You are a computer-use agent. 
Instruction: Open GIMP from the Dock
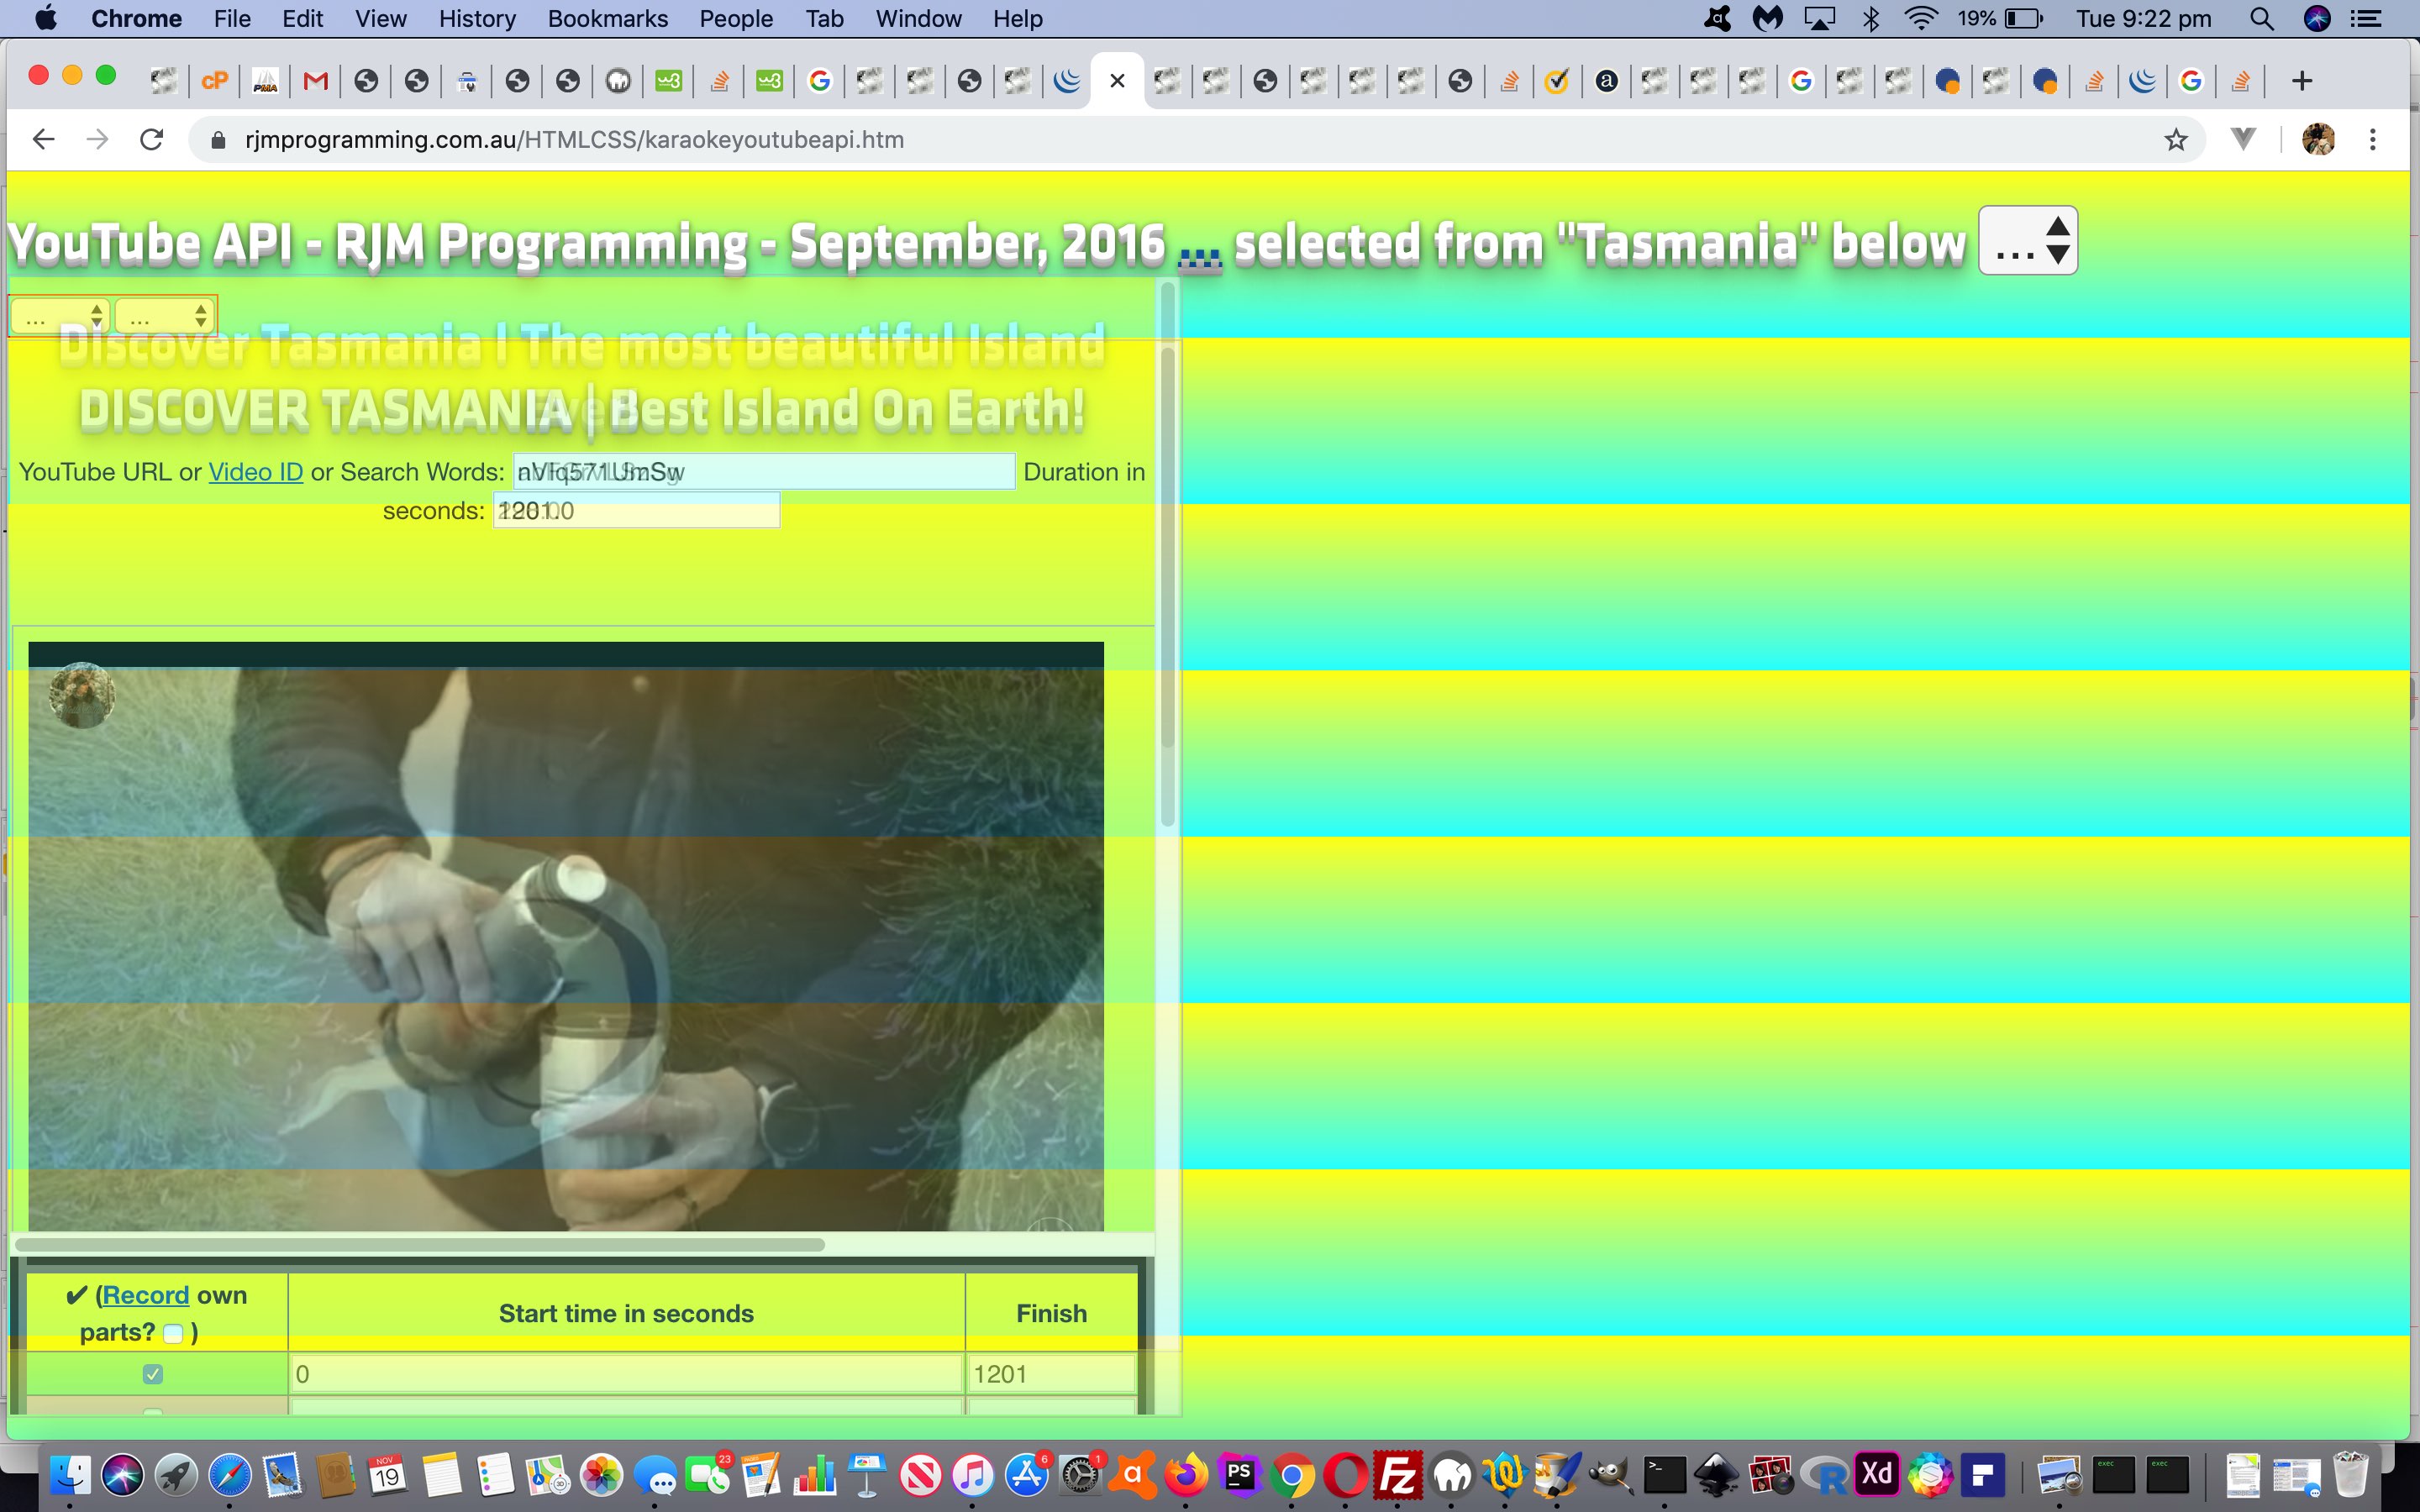pyautogui.click(x=1611, y=1476)
